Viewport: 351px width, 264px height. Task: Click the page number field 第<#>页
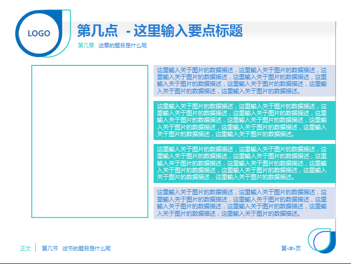(x=291, y=248)
